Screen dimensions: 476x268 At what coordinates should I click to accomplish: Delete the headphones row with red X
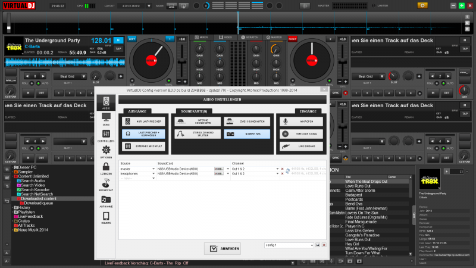coord(282,173)
